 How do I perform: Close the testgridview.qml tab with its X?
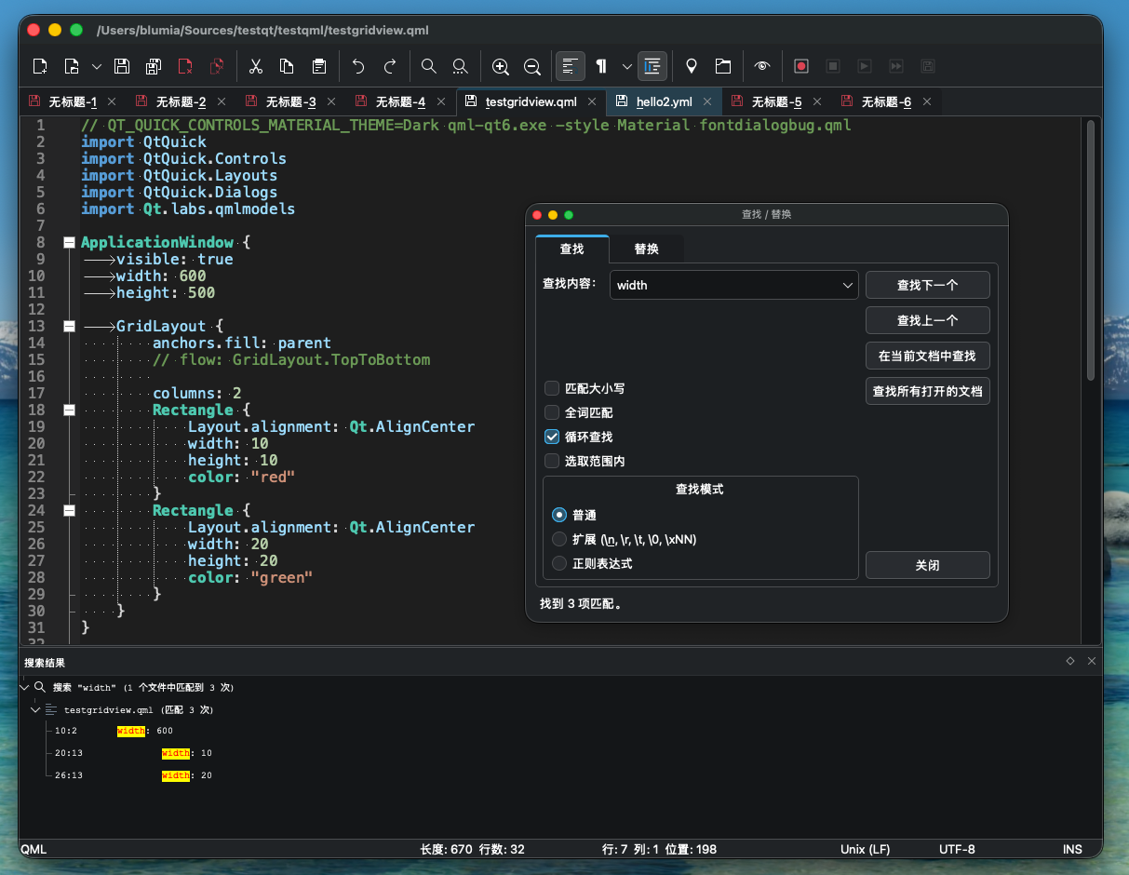point(593,101)
